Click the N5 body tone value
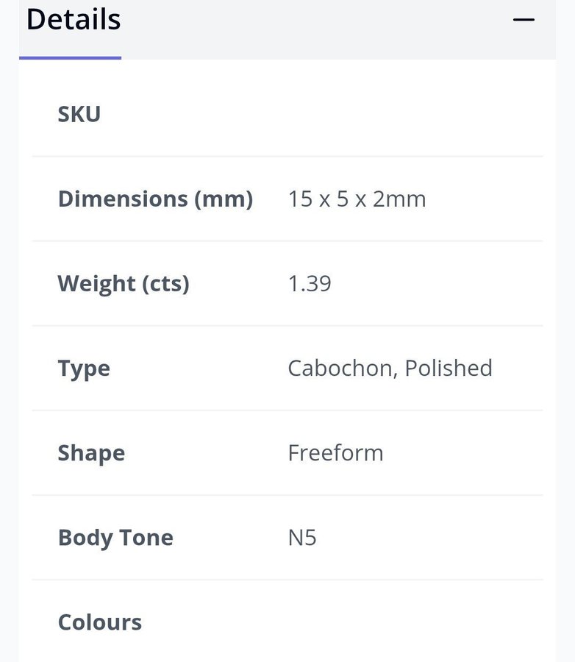The image size is (575, 662). click(302, 537)
